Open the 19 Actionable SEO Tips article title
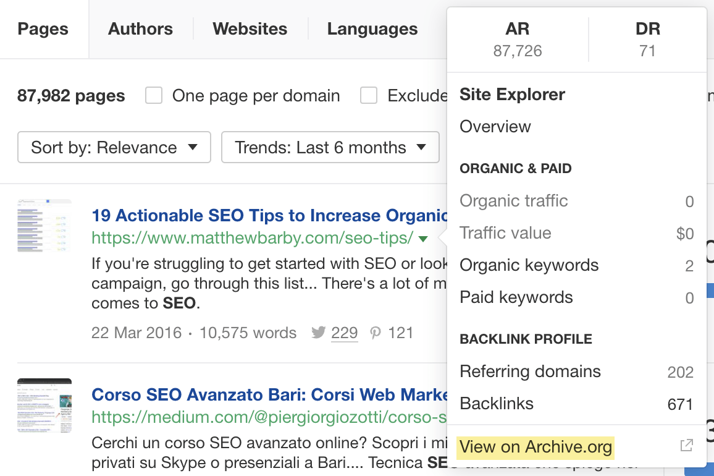This screenshot has width=714, height=476. tap(269, 216)
